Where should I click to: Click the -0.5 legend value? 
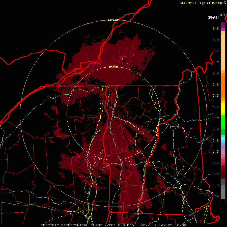click(215, 174)
